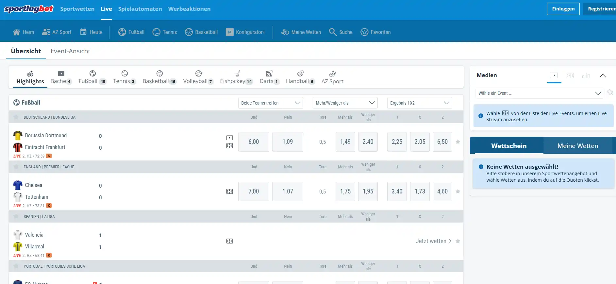Favorite the Chelsea vs Tottenham match
This screenshot has width=616, height=284.
pos(458,192)
